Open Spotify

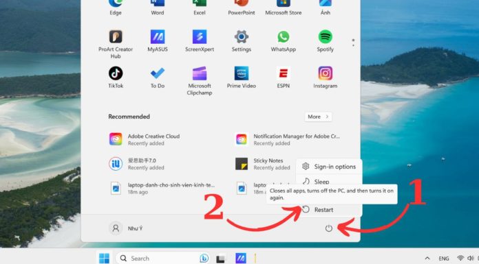point(325,41)
